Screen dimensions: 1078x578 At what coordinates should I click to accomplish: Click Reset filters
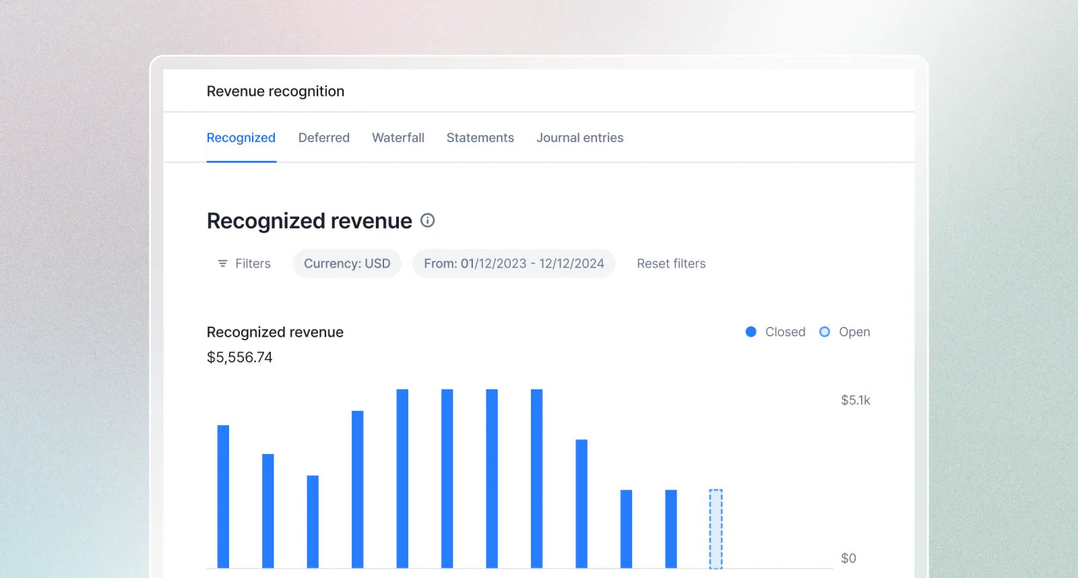point(671,263)
